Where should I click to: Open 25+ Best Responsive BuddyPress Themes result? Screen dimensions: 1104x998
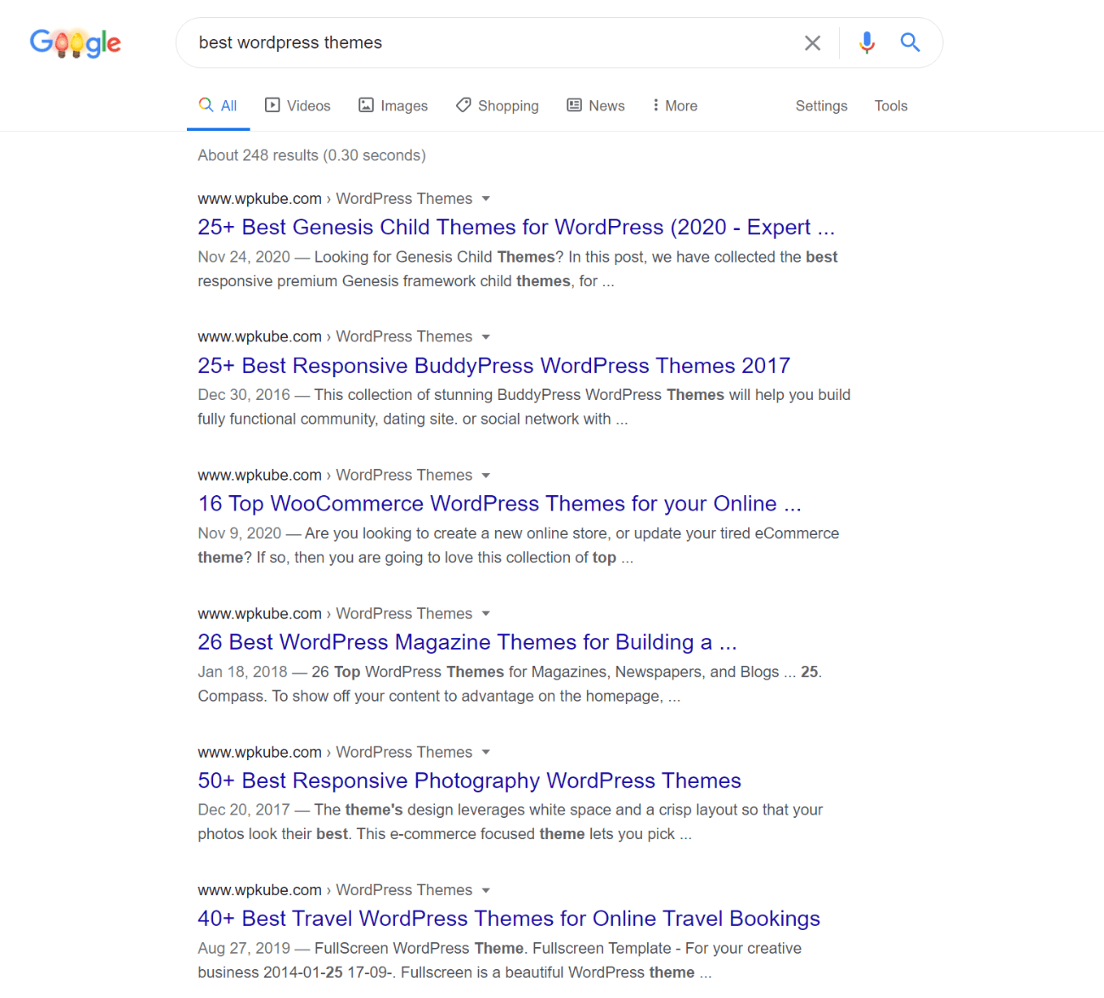(x=494, y=365)
